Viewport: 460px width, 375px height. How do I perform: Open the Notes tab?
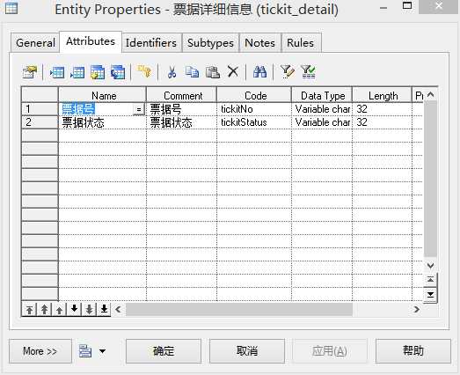260,43
